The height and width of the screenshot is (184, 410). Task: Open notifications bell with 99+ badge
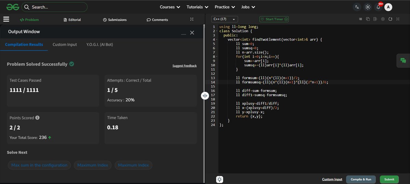(x=378, y=7)
